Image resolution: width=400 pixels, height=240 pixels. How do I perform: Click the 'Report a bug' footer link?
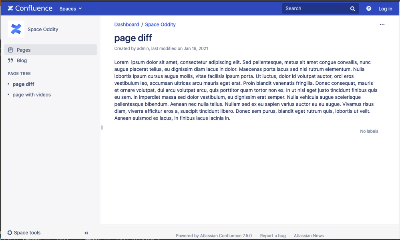point(273,236)
